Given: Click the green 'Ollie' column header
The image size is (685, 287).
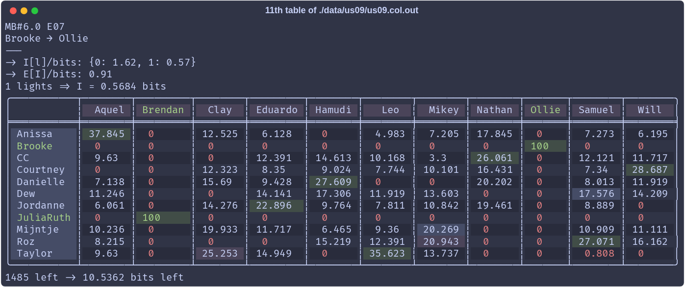Looking at the screenshot, I should coord(545,110).
